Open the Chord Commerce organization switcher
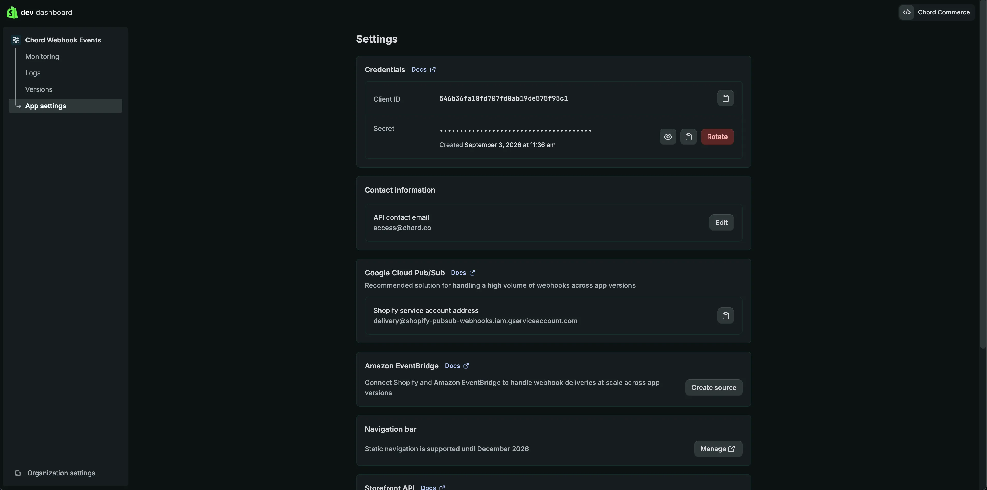987x490 pixels. click(x=937, y=12)
